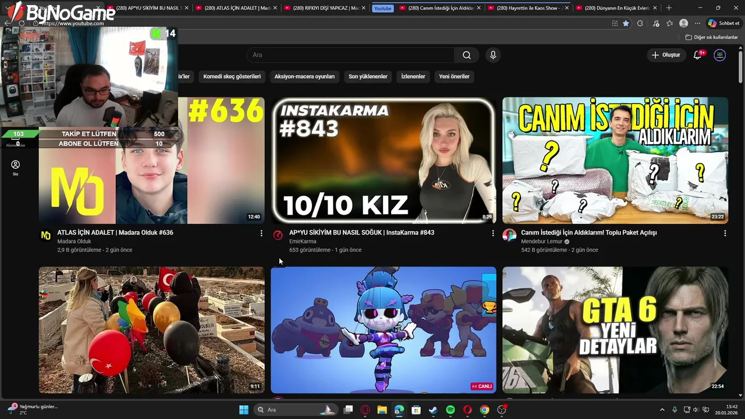Screen dimensions: 745x419
Task: Click the Mendebur Lemur channel avatar
Action: pyautogui.click(x=509, y=235)
